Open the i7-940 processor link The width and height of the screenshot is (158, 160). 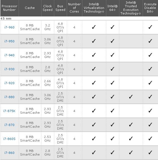pos(9,55)
